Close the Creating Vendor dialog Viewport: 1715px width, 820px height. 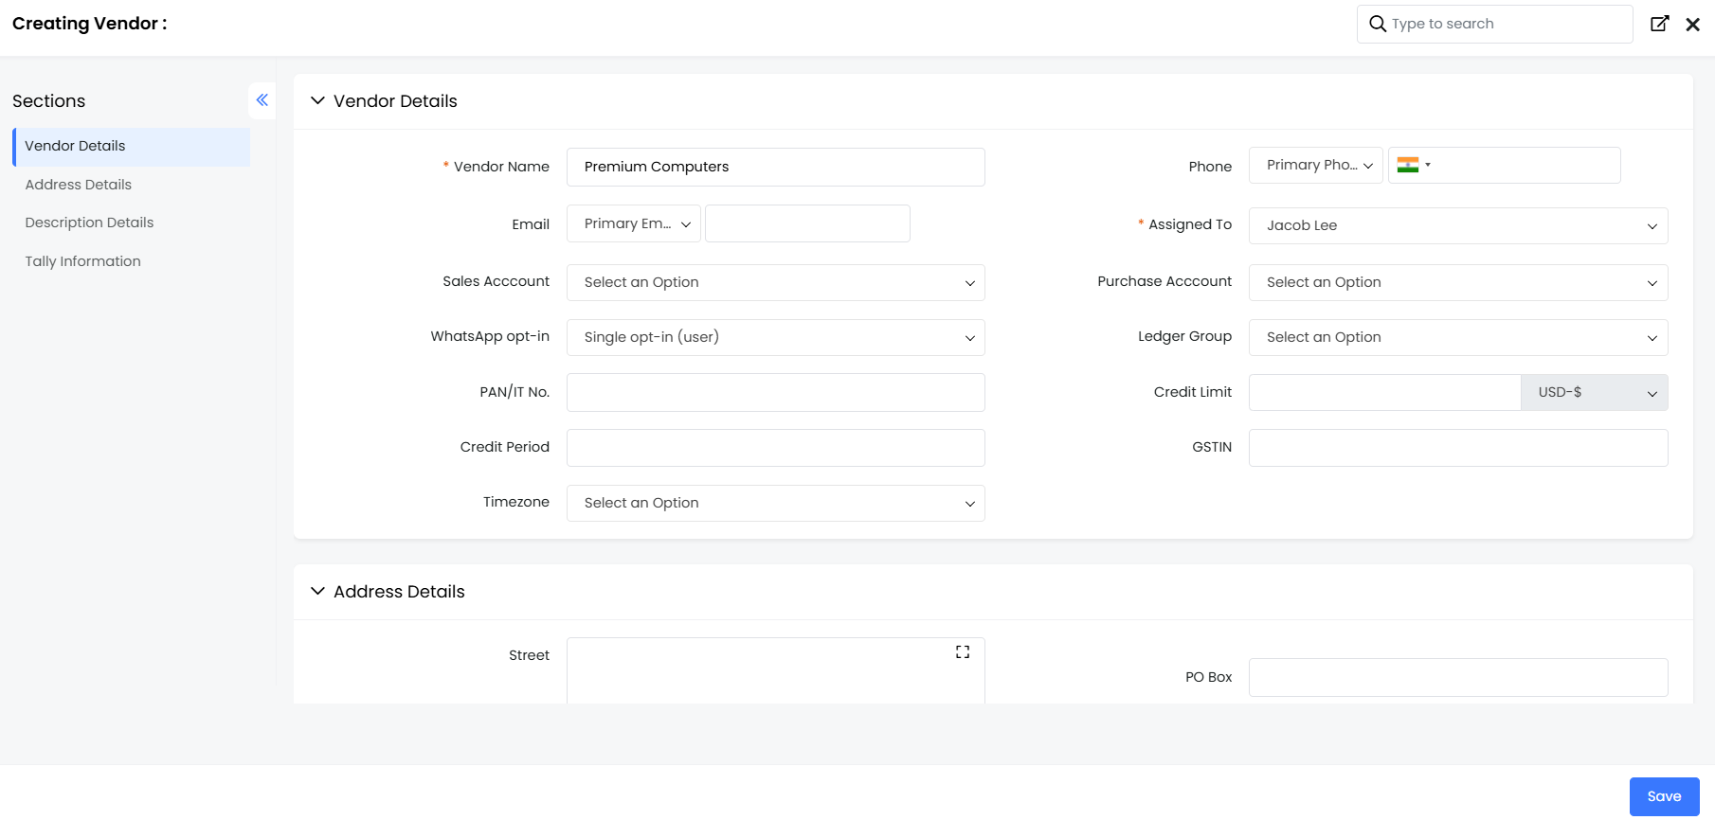[1692, 25]
